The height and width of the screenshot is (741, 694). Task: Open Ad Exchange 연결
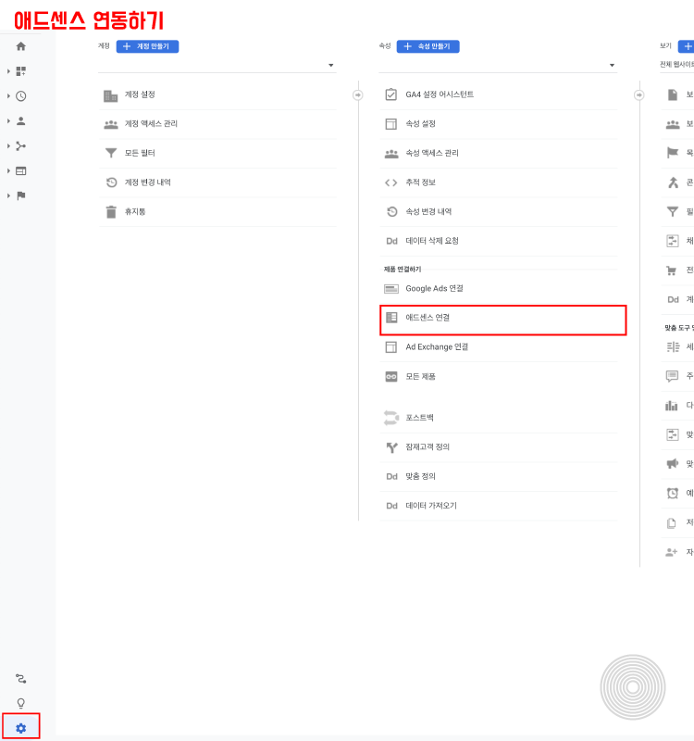pyautogui.click(x=498, y=347)
